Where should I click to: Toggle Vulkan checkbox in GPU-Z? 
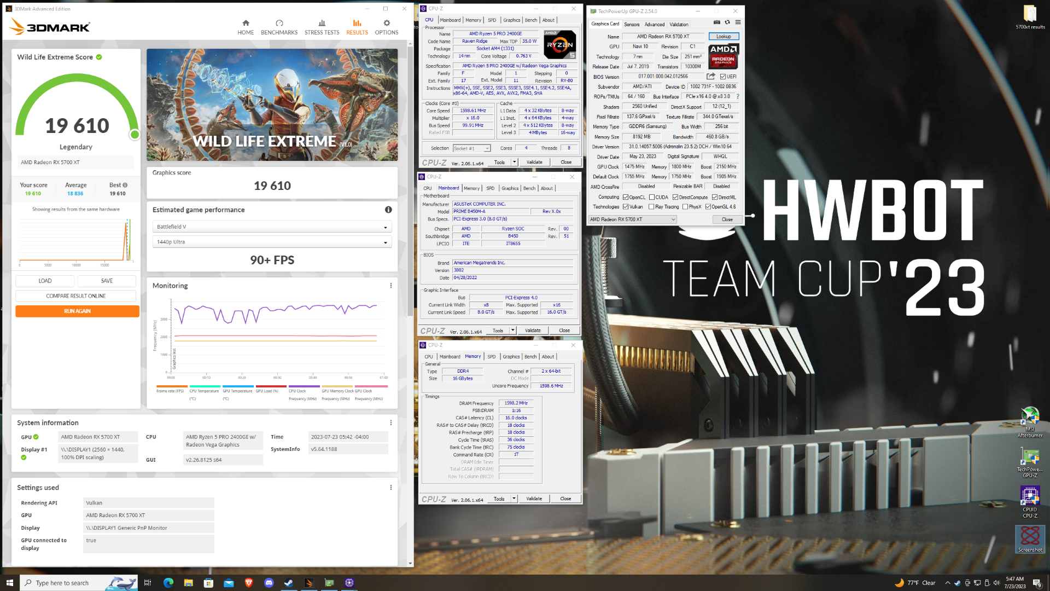(x=626, y=207)
